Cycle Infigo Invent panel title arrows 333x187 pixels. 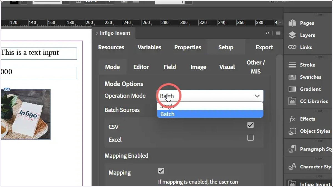tap(97, 33)
